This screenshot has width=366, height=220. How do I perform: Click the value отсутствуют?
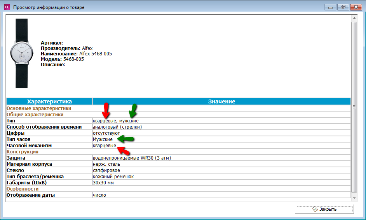coord(106,133)
